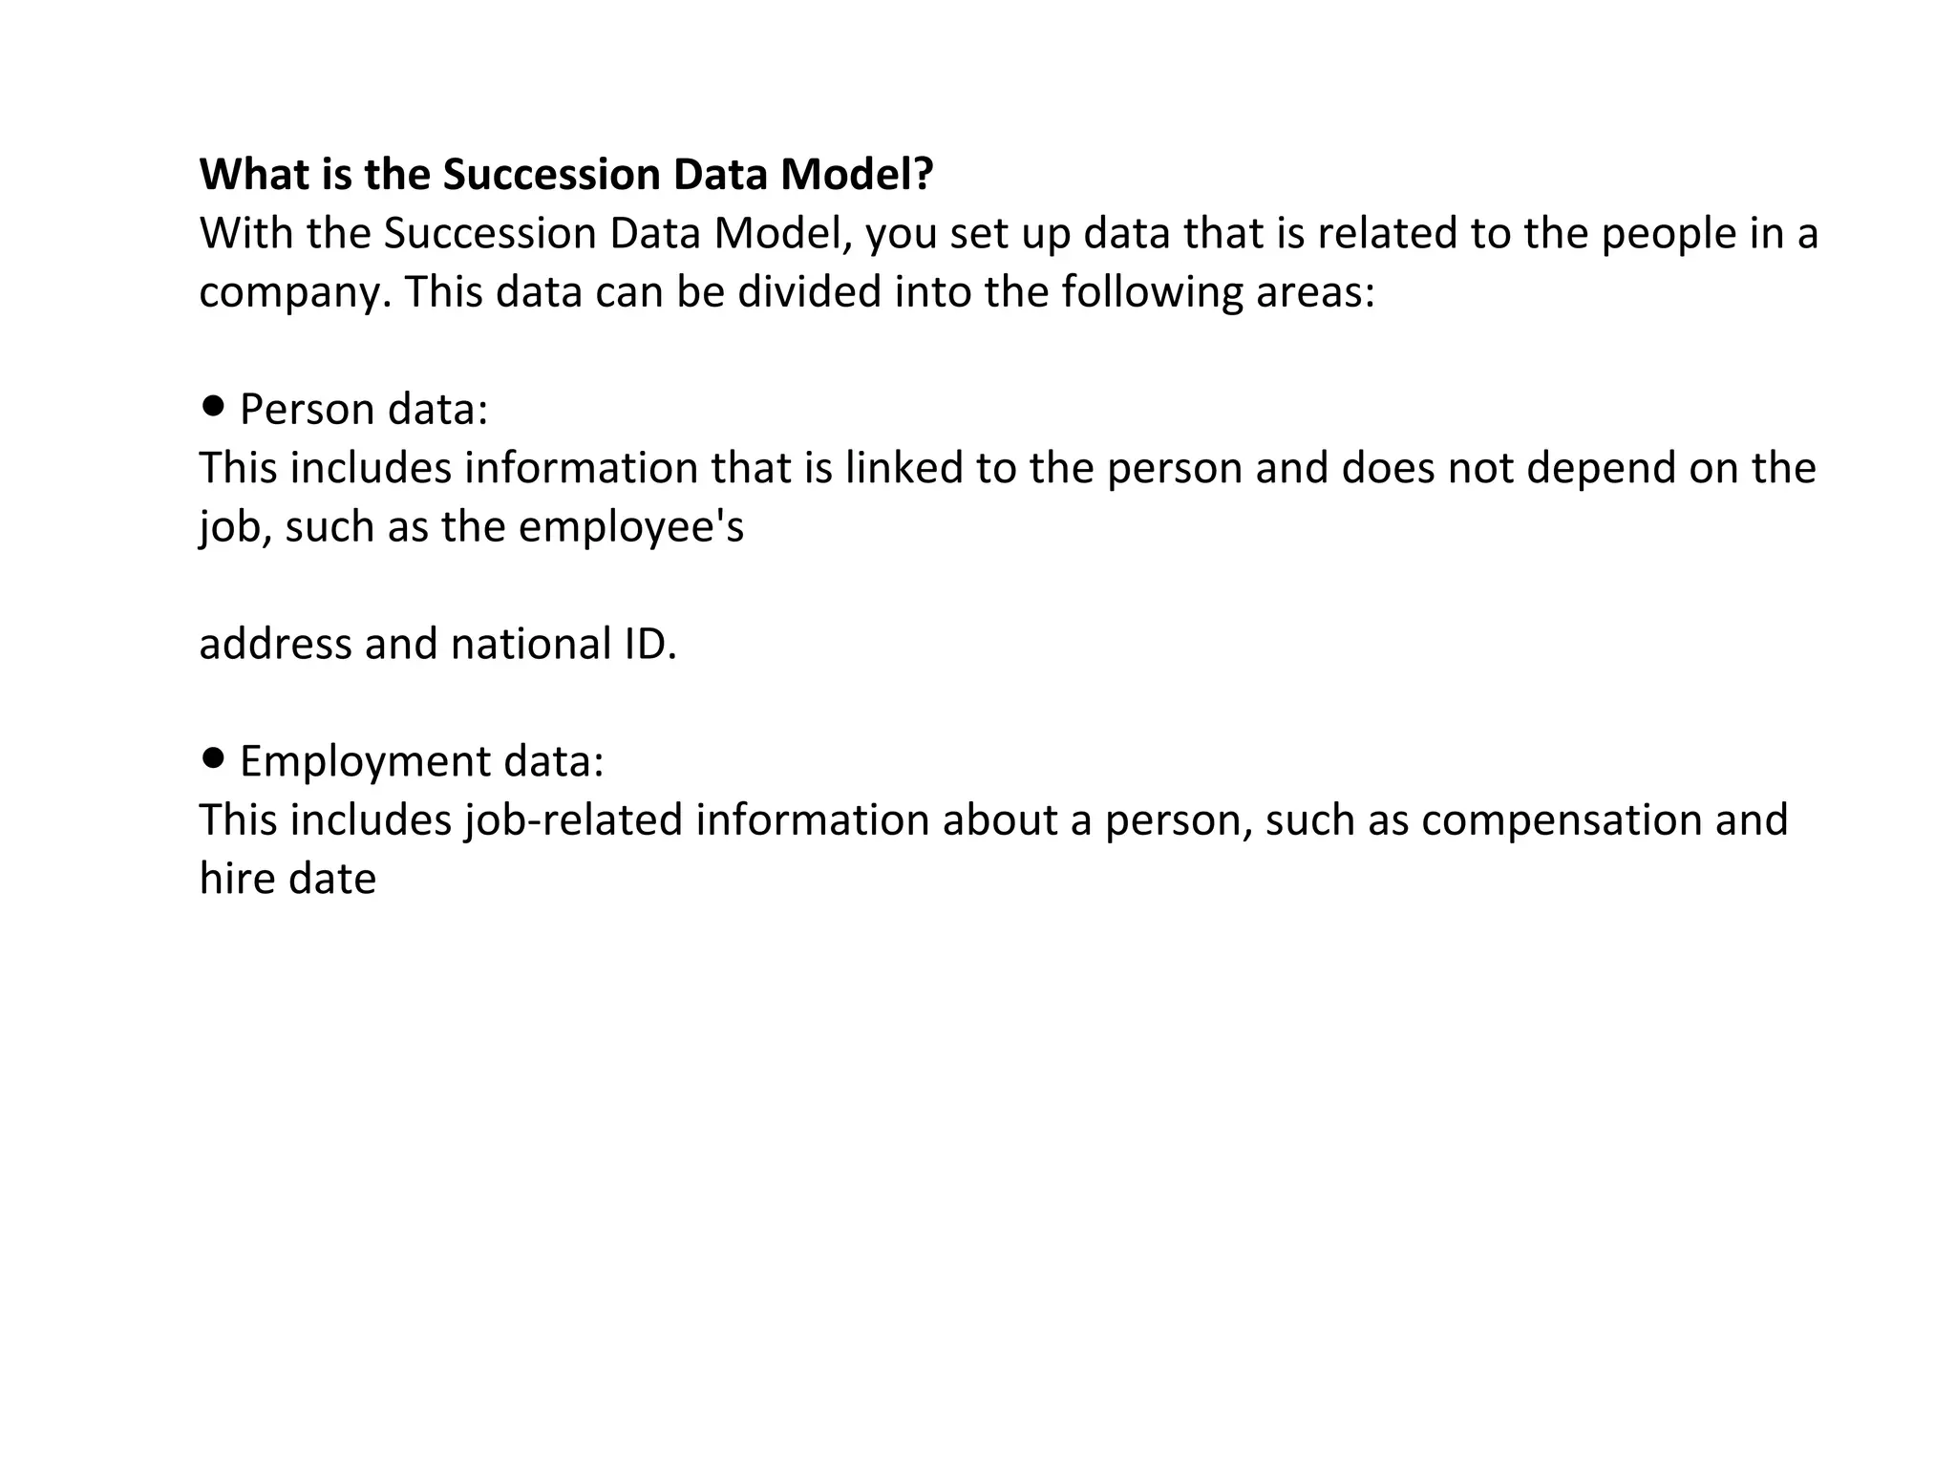The height and width of the screenshot is (1467, 1956).
Task: Click the text 'job, such as the employee's'
Action: [x=472, y=527]
